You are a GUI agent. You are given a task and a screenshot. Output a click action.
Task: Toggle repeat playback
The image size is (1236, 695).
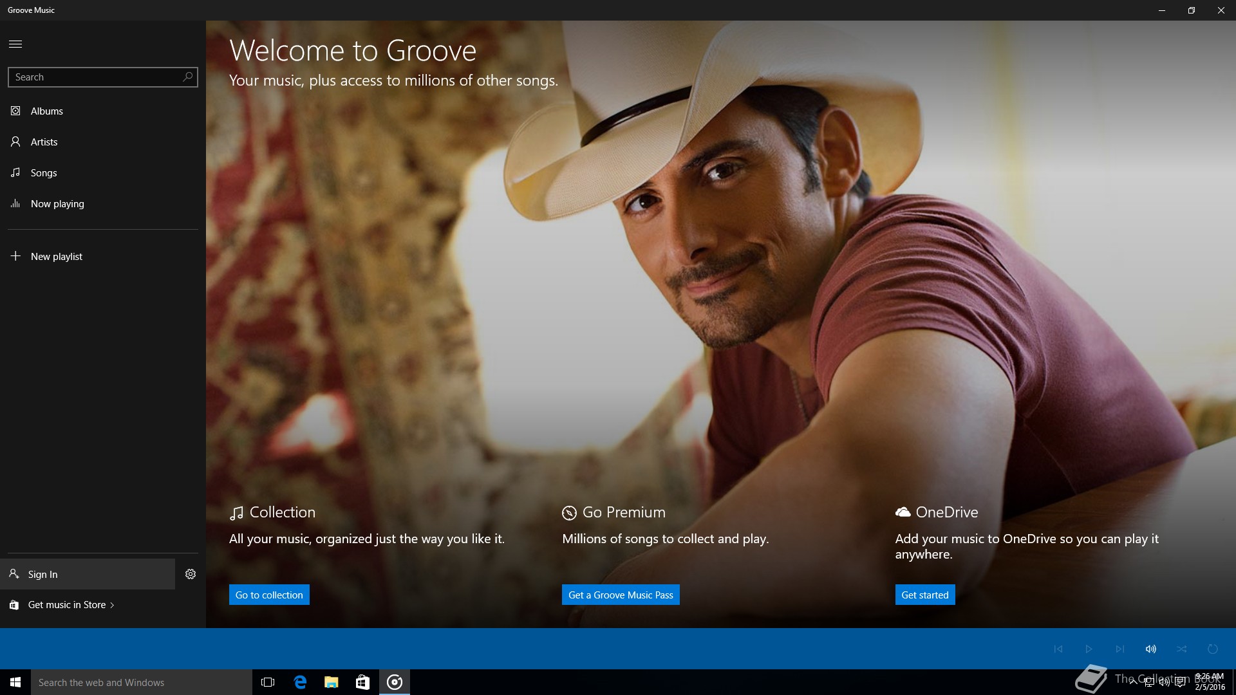tap(1212, 649)
